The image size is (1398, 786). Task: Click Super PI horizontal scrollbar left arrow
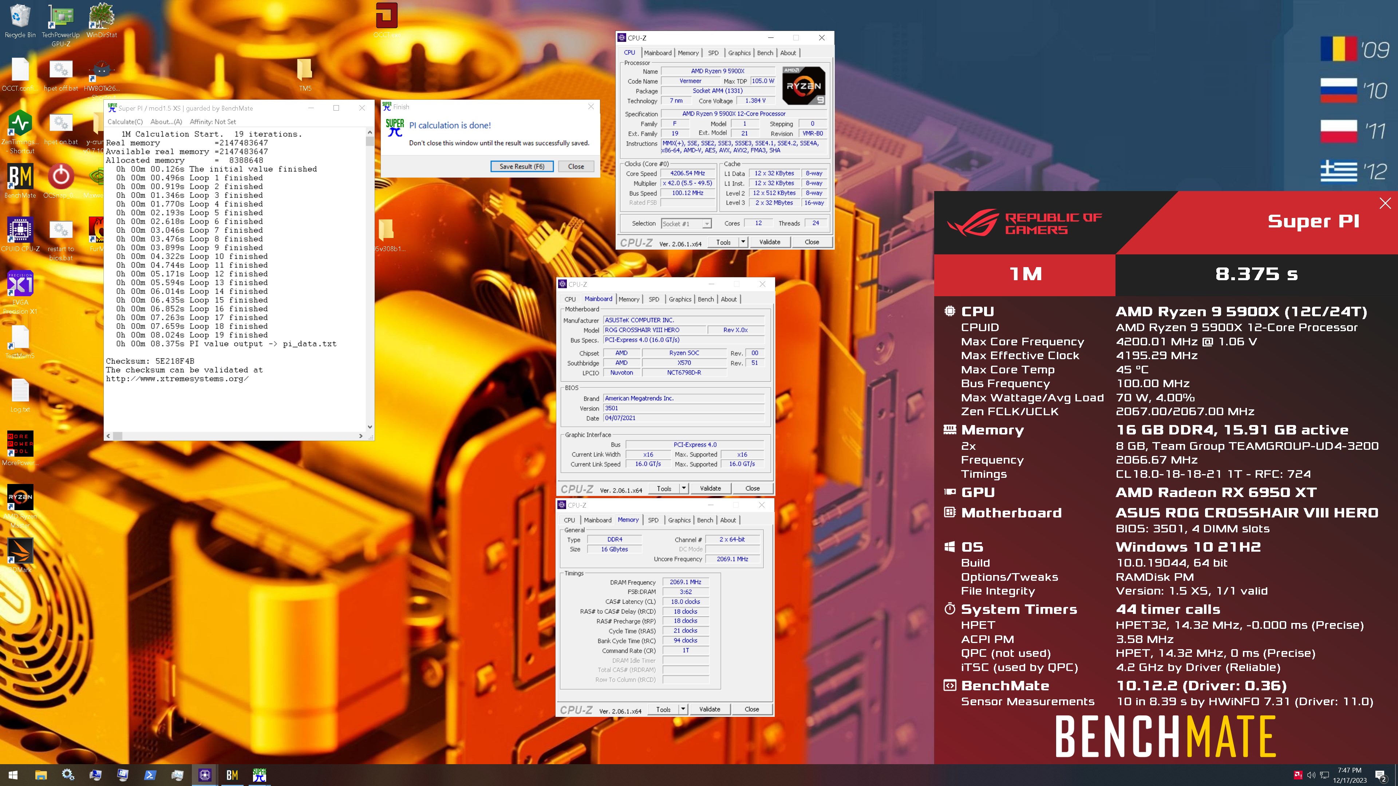click(x=108, y=436)
